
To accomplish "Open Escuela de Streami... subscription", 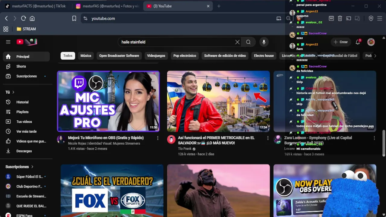I will click(26, 196).
